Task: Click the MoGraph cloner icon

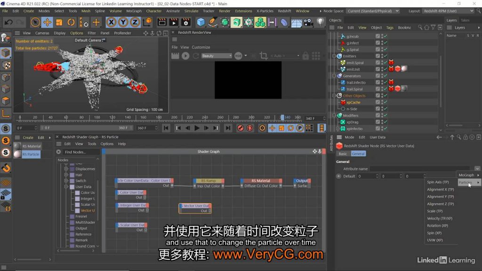Action: (260, 22)
